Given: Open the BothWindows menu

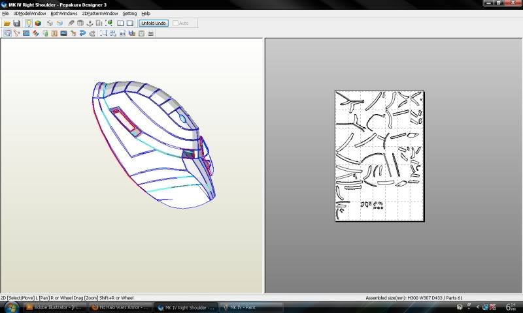Looking at the screenshot, I should click(x=63, y=13).
